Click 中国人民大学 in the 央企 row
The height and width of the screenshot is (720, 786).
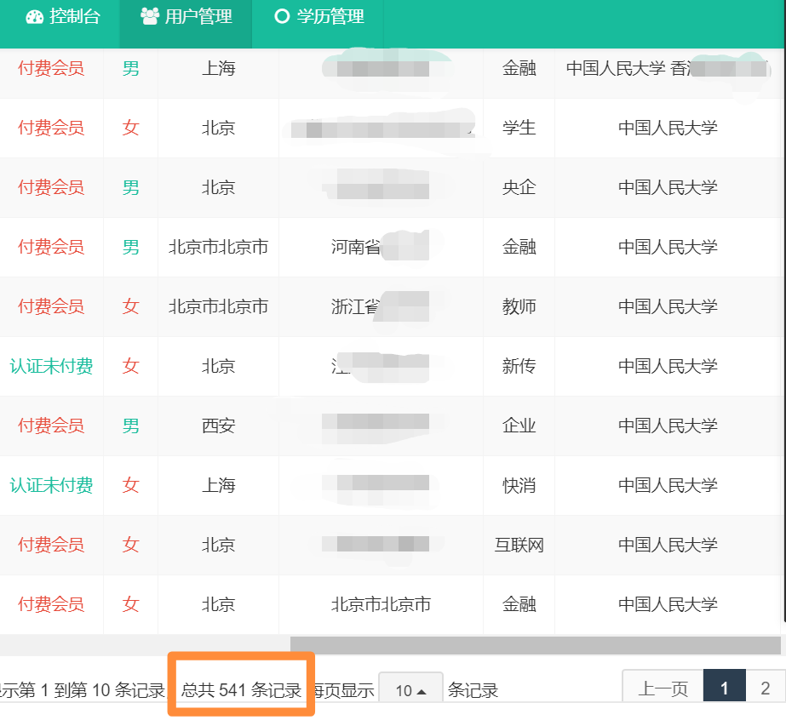(668, 187)
